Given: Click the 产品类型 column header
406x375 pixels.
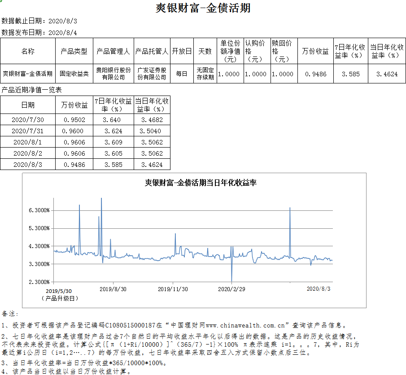Looking at the screenshot, I should pos(74,51).
